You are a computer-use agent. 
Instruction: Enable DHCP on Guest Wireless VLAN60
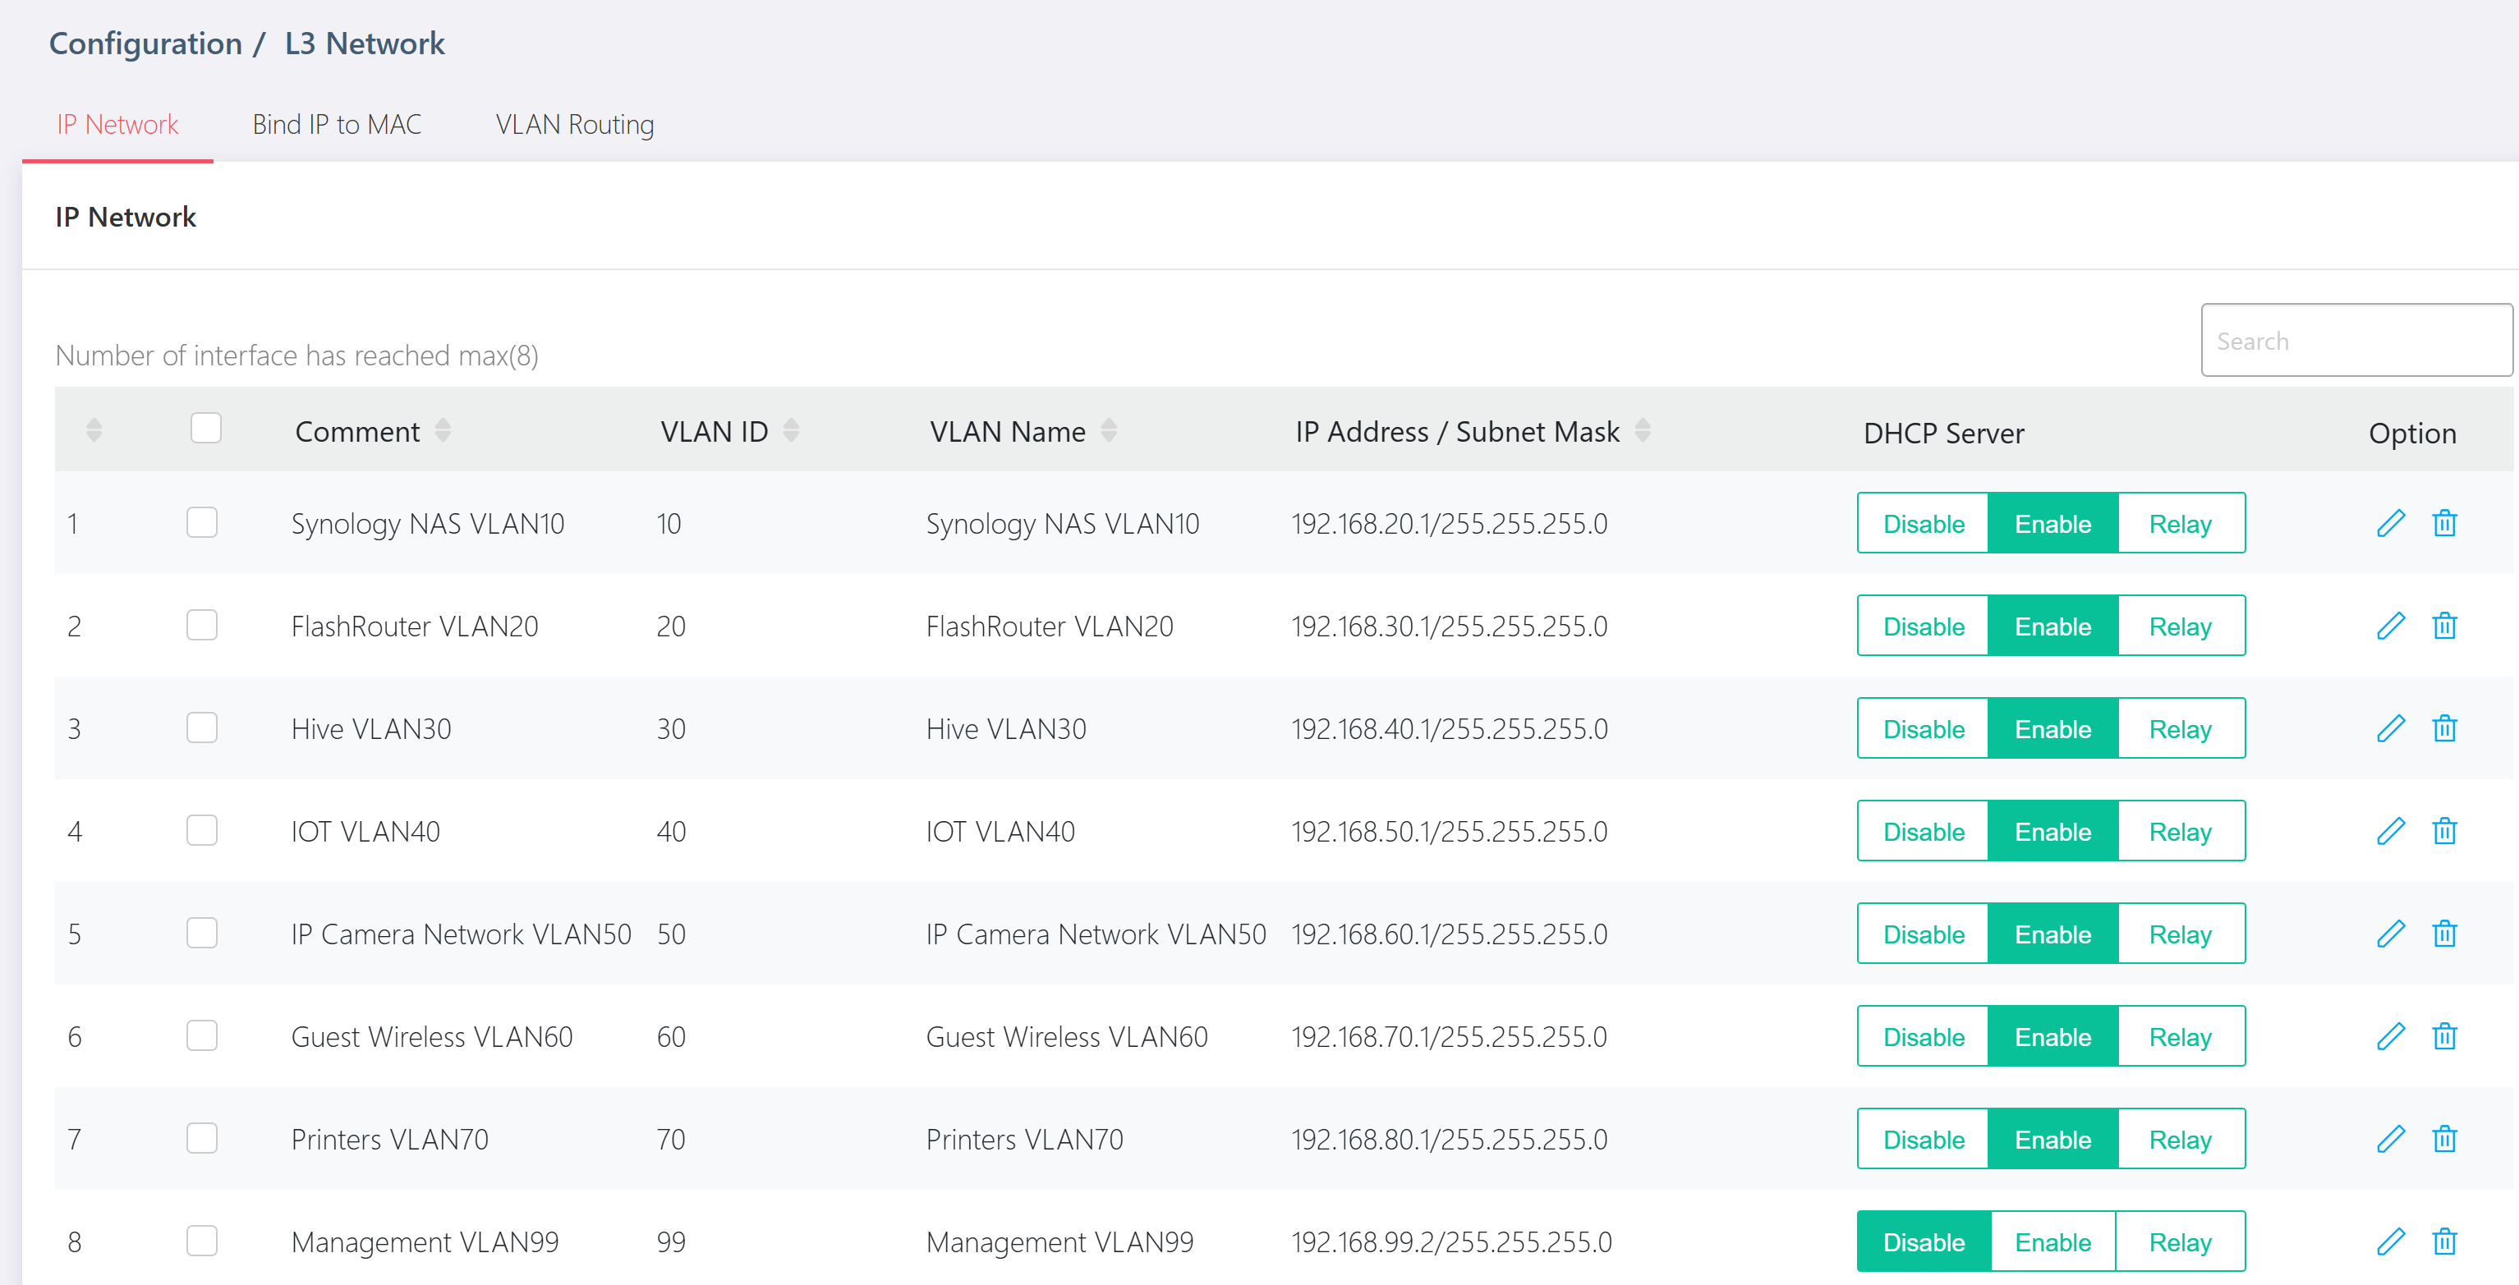pos(2053,1036)
